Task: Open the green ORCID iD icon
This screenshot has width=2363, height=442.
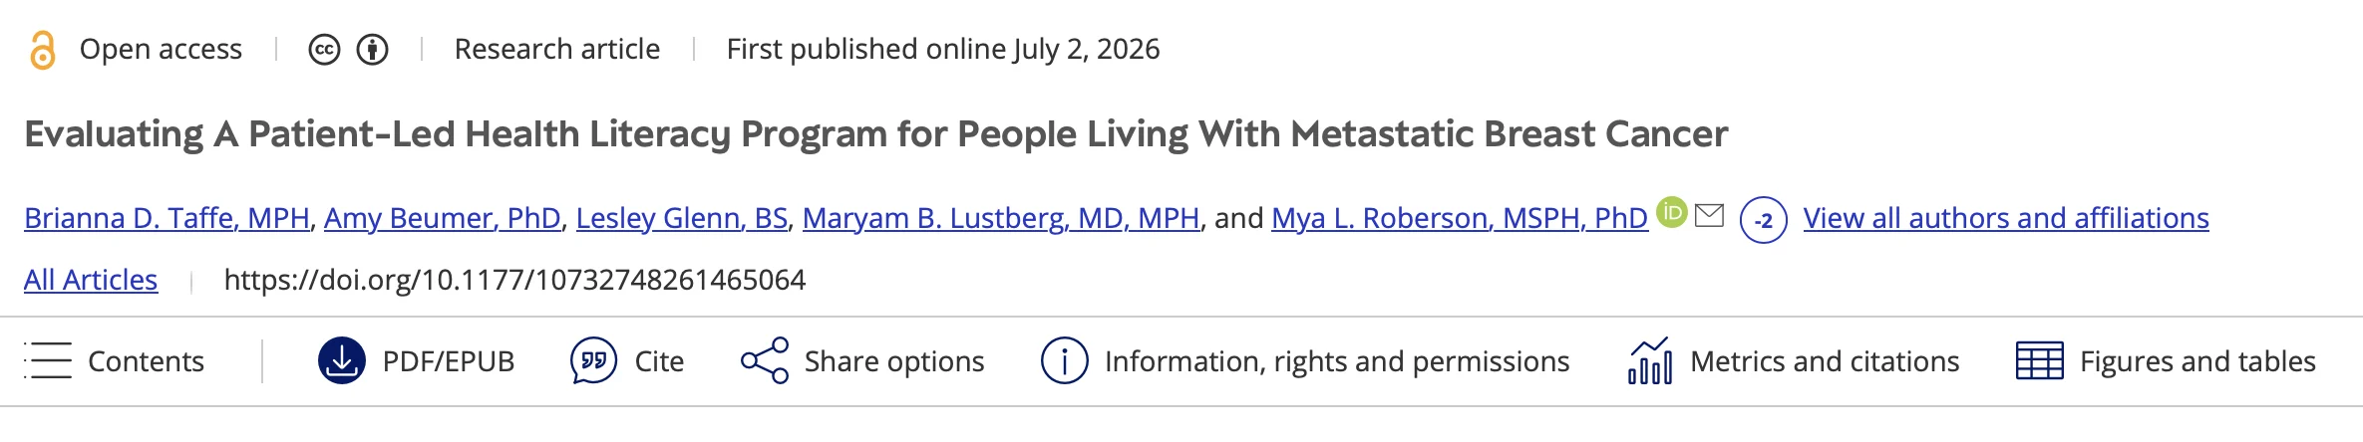Action: click(1671, 212)
